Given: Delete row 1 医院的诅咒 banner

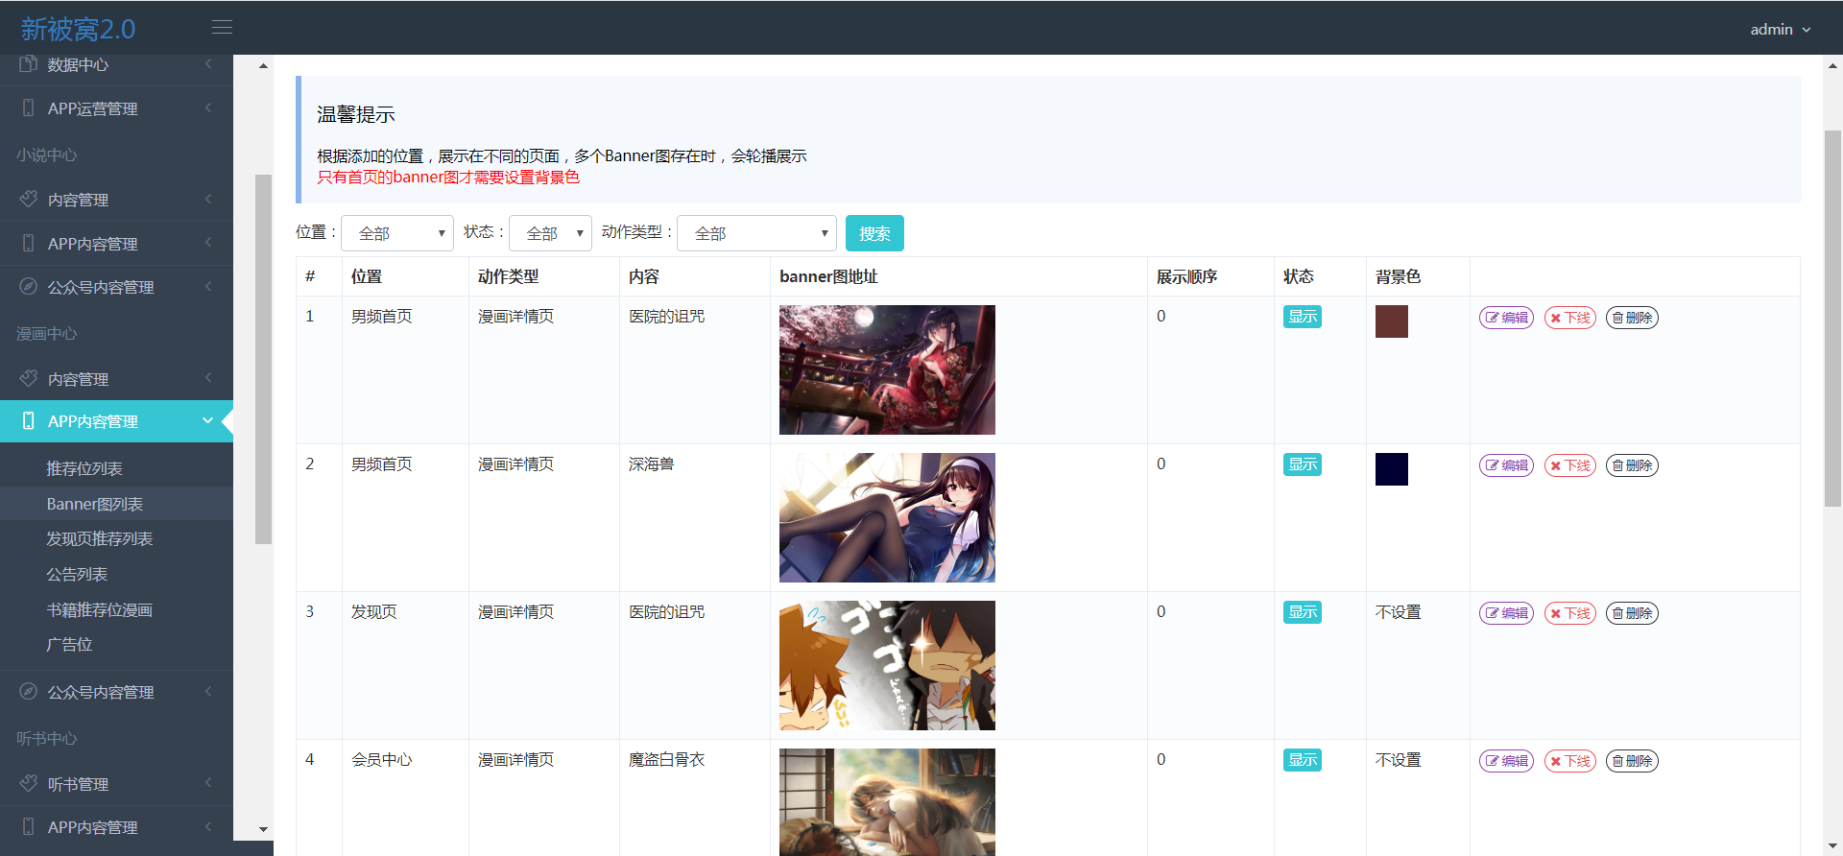Looking at the screenshot, I should [x=1632, y=318].
